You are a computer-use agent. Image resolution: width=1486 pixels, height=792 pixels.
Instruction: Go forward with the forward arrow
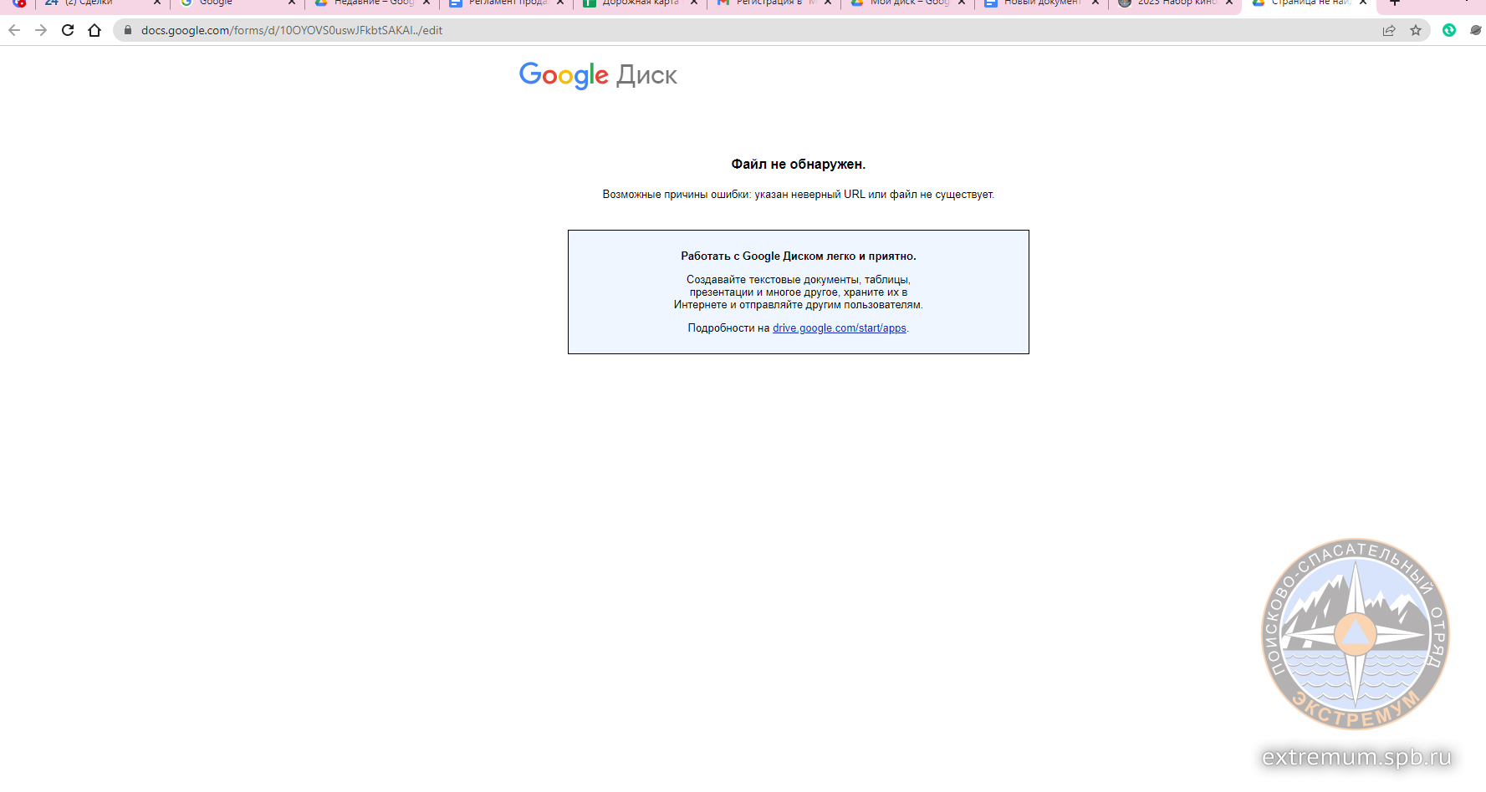click(x=41, y=30)
